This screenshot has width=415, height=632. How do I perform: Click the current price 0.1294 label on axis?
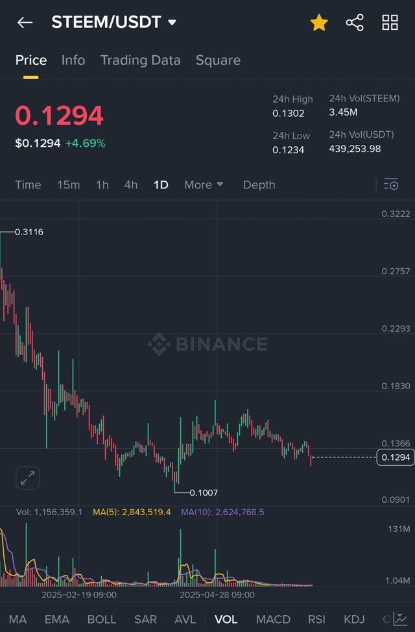pyautogui.click(x=396, y=457)
